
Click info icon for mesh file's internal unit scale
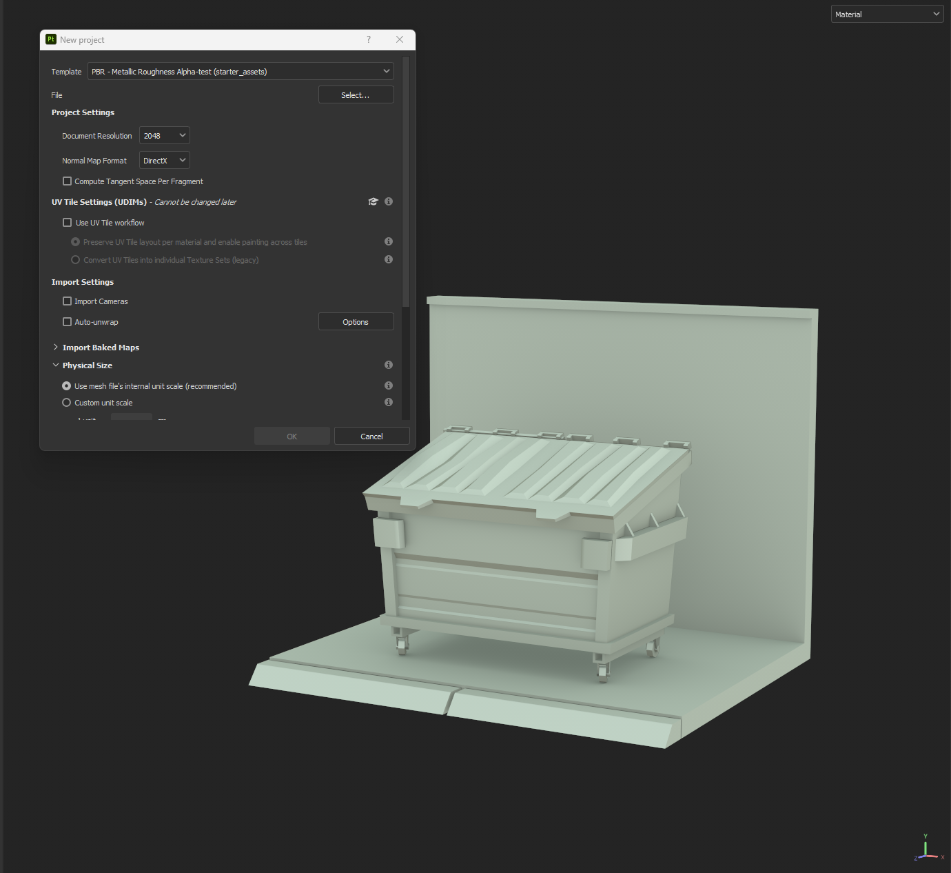click(x=389, y=386)
